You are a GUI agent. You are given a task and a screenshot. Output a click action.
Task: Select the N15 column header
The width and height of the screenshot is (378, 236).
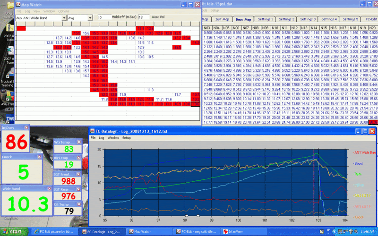324,28
